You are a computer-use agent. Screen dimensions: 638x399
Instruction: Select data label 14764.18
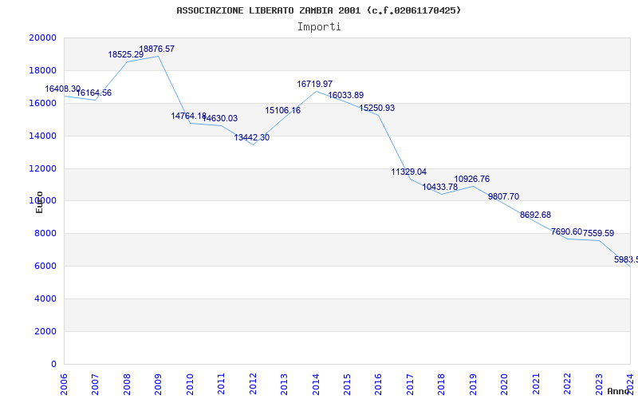pyautogui.click(x=188, y=116)
